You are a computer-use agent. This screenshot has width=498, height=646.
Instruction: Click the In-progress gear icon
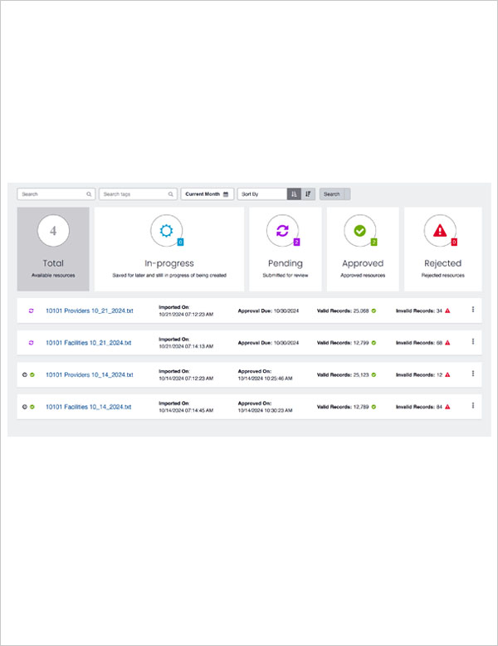pyautogui.click(x=166, y=230)
